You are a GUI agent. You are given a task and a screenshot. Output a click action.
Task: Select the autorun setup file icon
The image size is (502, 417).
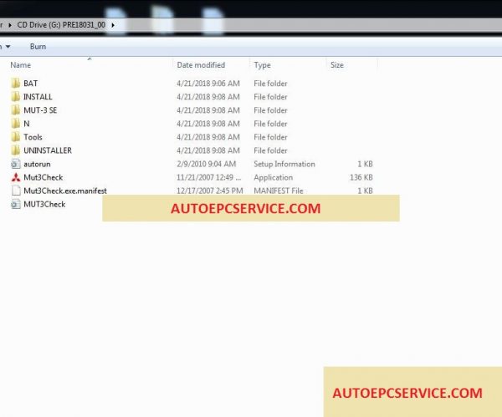tap(15, 164)
